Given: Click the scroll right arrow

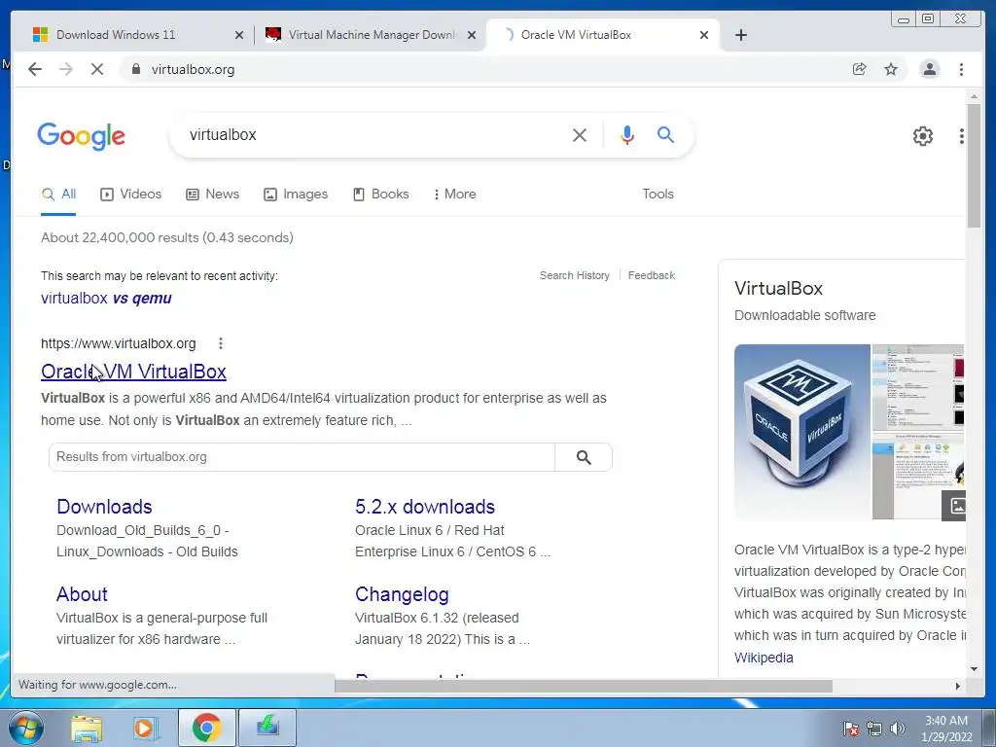Looking at the screenshot, I should pyautogui.click(x=958, y=686).
